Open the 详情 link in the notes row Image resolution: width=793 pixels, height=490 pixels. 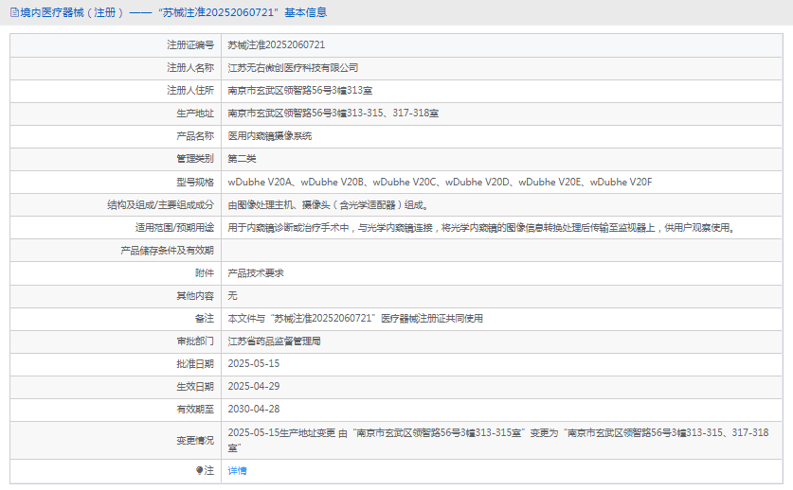pos(237,471)
